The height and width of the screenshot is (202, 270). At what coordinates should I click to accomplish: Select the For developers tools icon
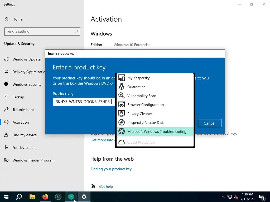pyautogui.click(x=6, y=147)
